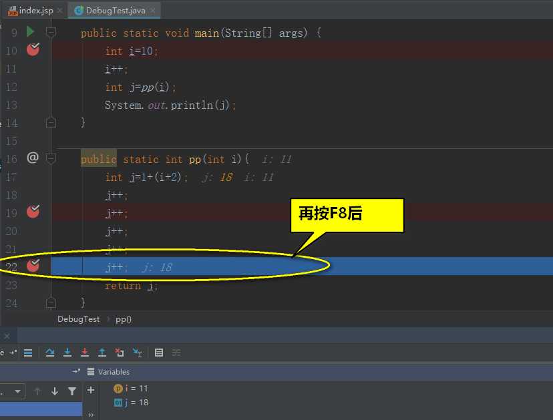Remove the breakpoint on line 10

(33, 49)
